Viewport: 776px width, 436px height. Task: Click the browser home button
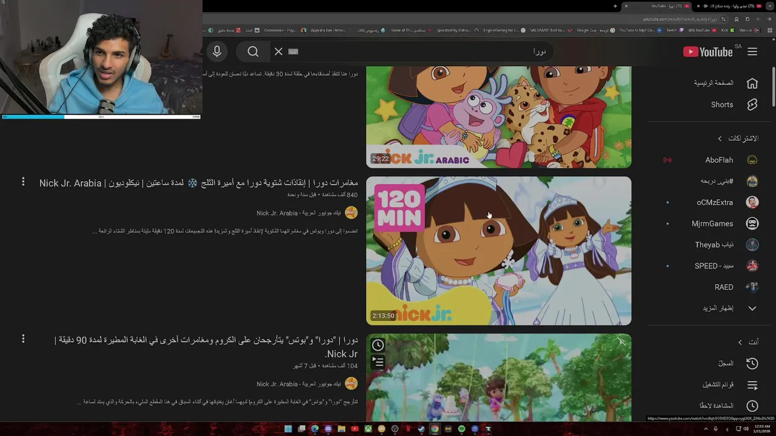pos(737,19)
